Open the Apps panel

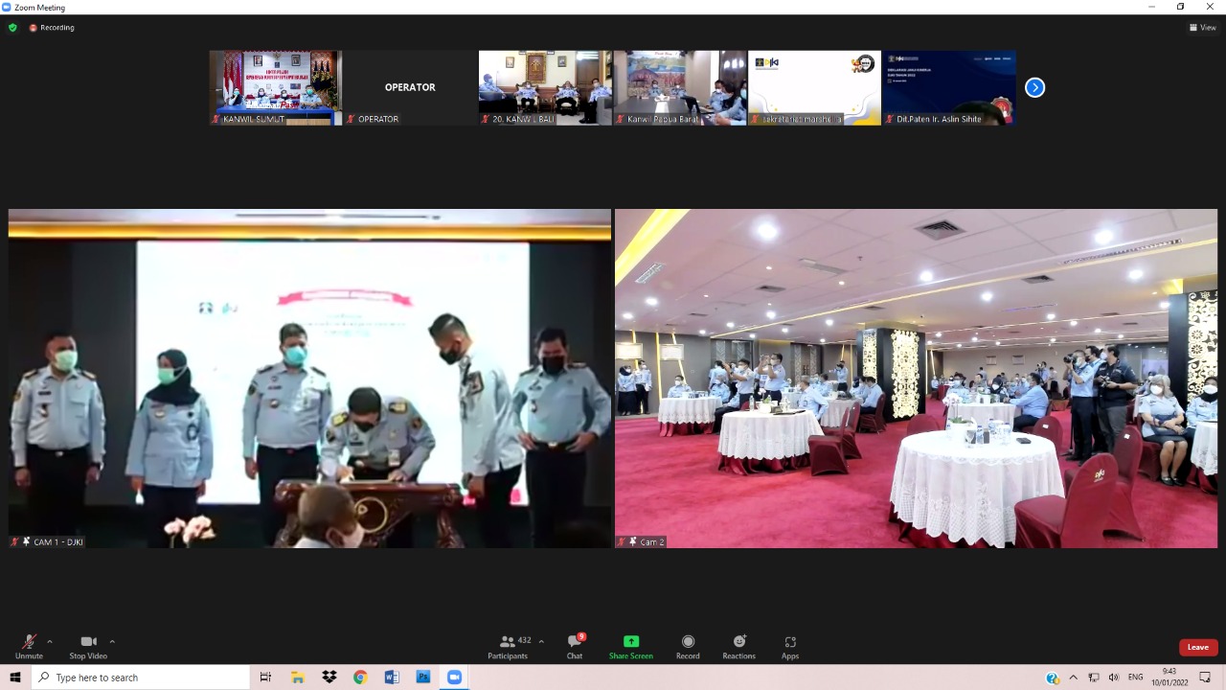point(790,646)
